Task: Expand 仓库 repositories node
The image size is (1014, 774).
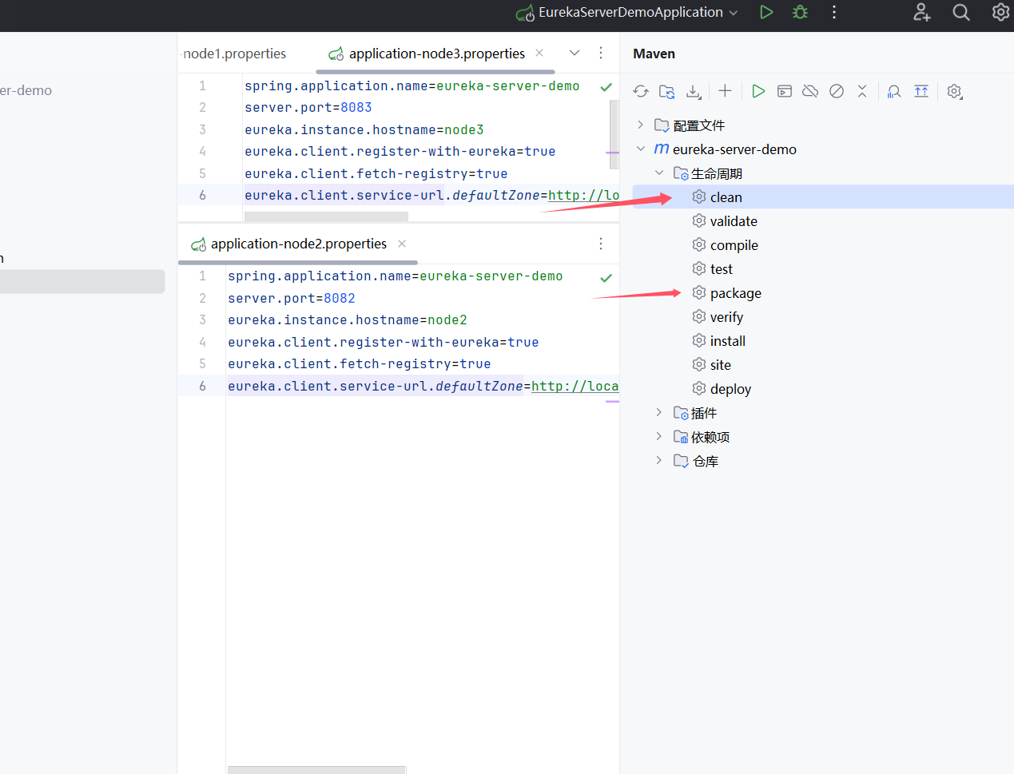Action: pyautogui.click(x=659, y=460)
